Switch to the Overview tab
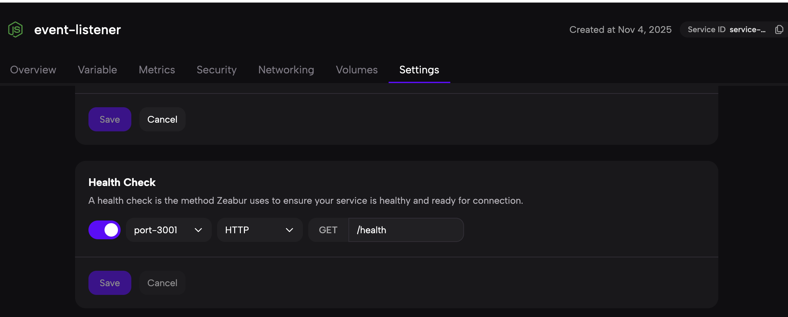This screenshot has height=317, width=788. 33,70
